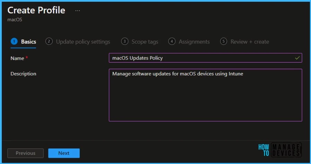Image resolution: width=311 pixels, height=164 pixels.
Task: Click the Name input field
Action: pyautogui.click(x=206, y=58)
